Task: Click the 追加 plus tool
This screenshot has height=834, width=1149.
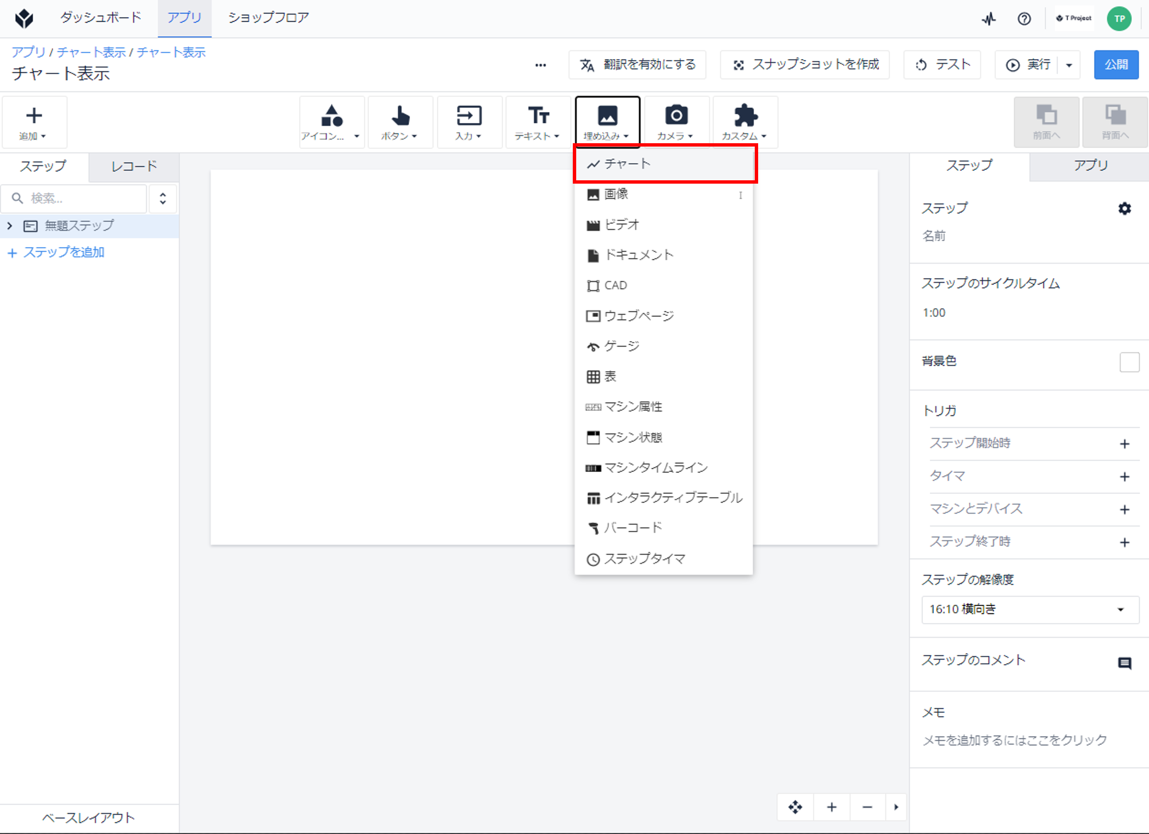Action: pyautogui.click(x=34, y=122)
